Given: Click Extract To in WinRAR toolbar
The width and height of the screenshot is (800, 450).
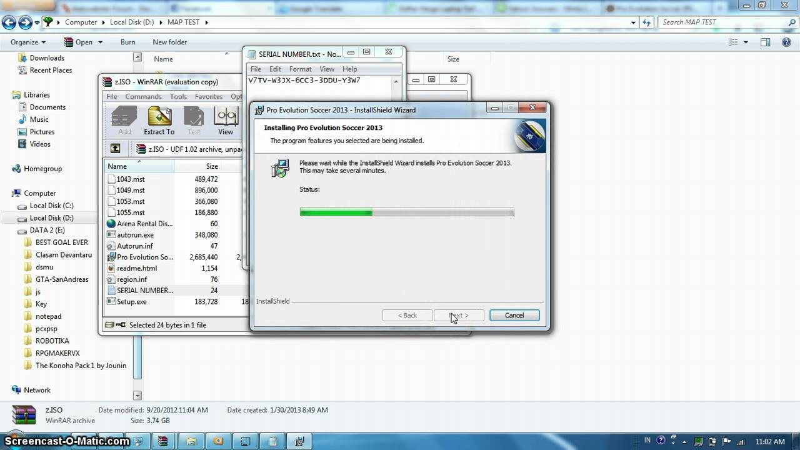Looking at the screenshot, I should pos(159,121).
